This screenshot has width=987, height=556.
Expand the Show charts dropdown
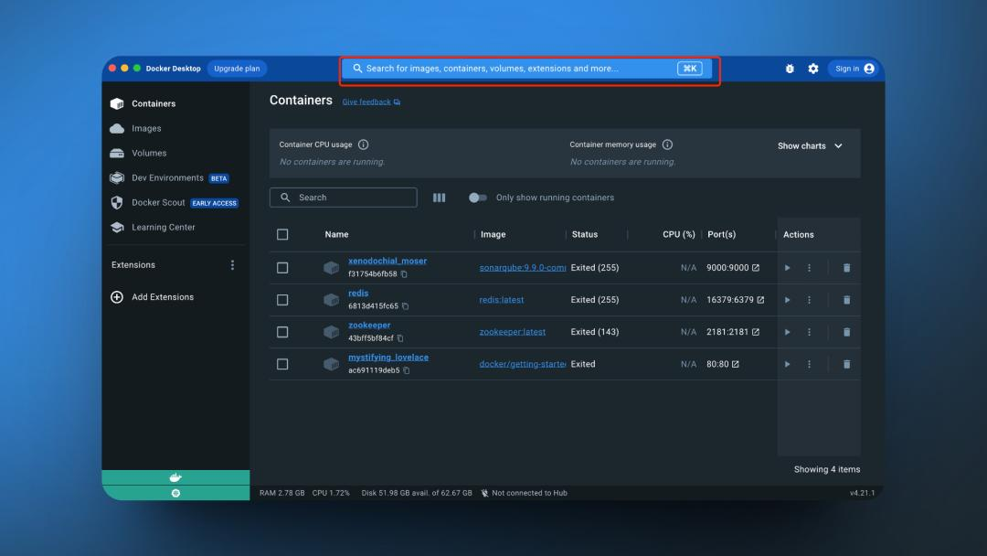click(x=809, y=144)
